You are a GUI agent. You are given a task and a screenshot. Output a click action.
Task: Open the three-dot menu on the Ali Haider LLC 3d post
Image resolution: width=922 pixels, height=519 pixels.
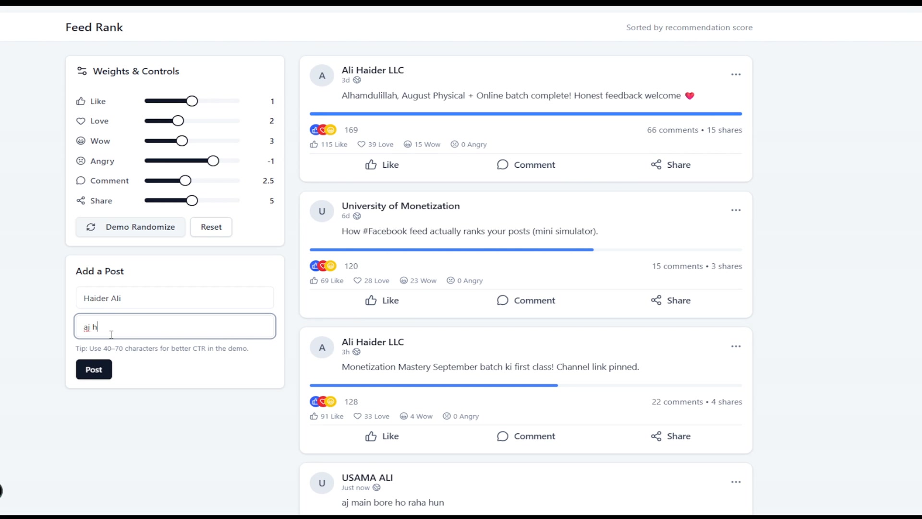point(736,74)
